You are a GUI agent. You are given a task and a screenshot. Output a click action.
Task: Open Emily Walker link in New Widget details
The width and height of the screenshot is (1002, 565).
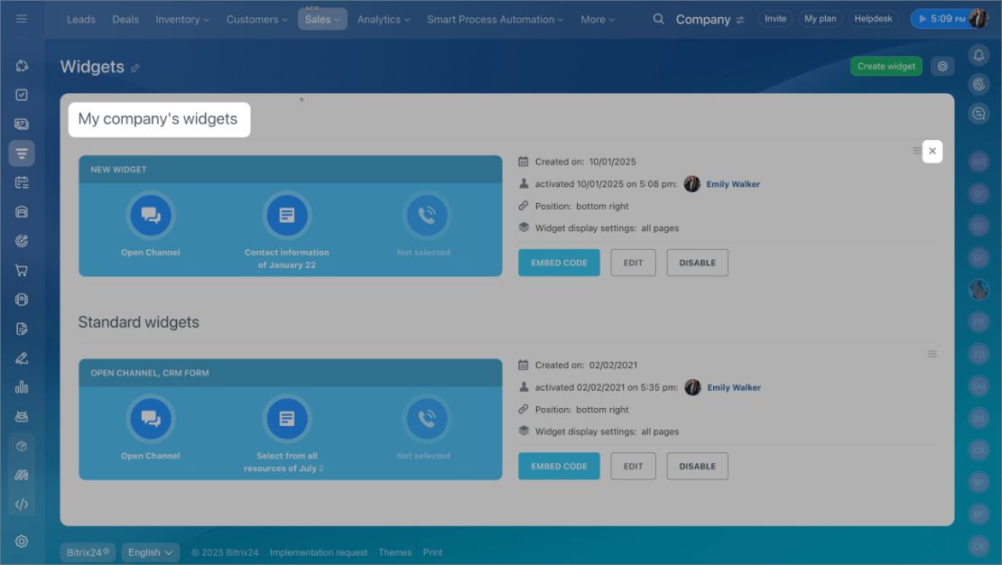click(732, 184)
